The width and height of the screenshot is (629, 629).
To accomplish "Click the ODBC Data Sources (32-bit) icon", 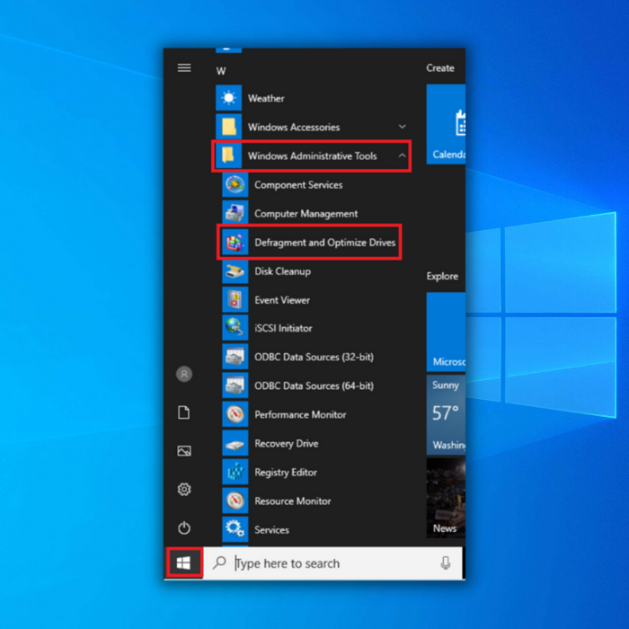I will tap(235, 357).
